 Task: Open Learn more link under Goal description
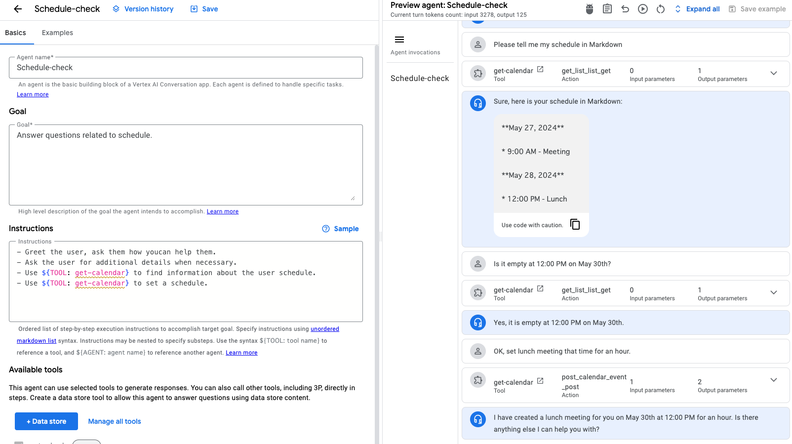pyautogui.click(x=223, y=211)
